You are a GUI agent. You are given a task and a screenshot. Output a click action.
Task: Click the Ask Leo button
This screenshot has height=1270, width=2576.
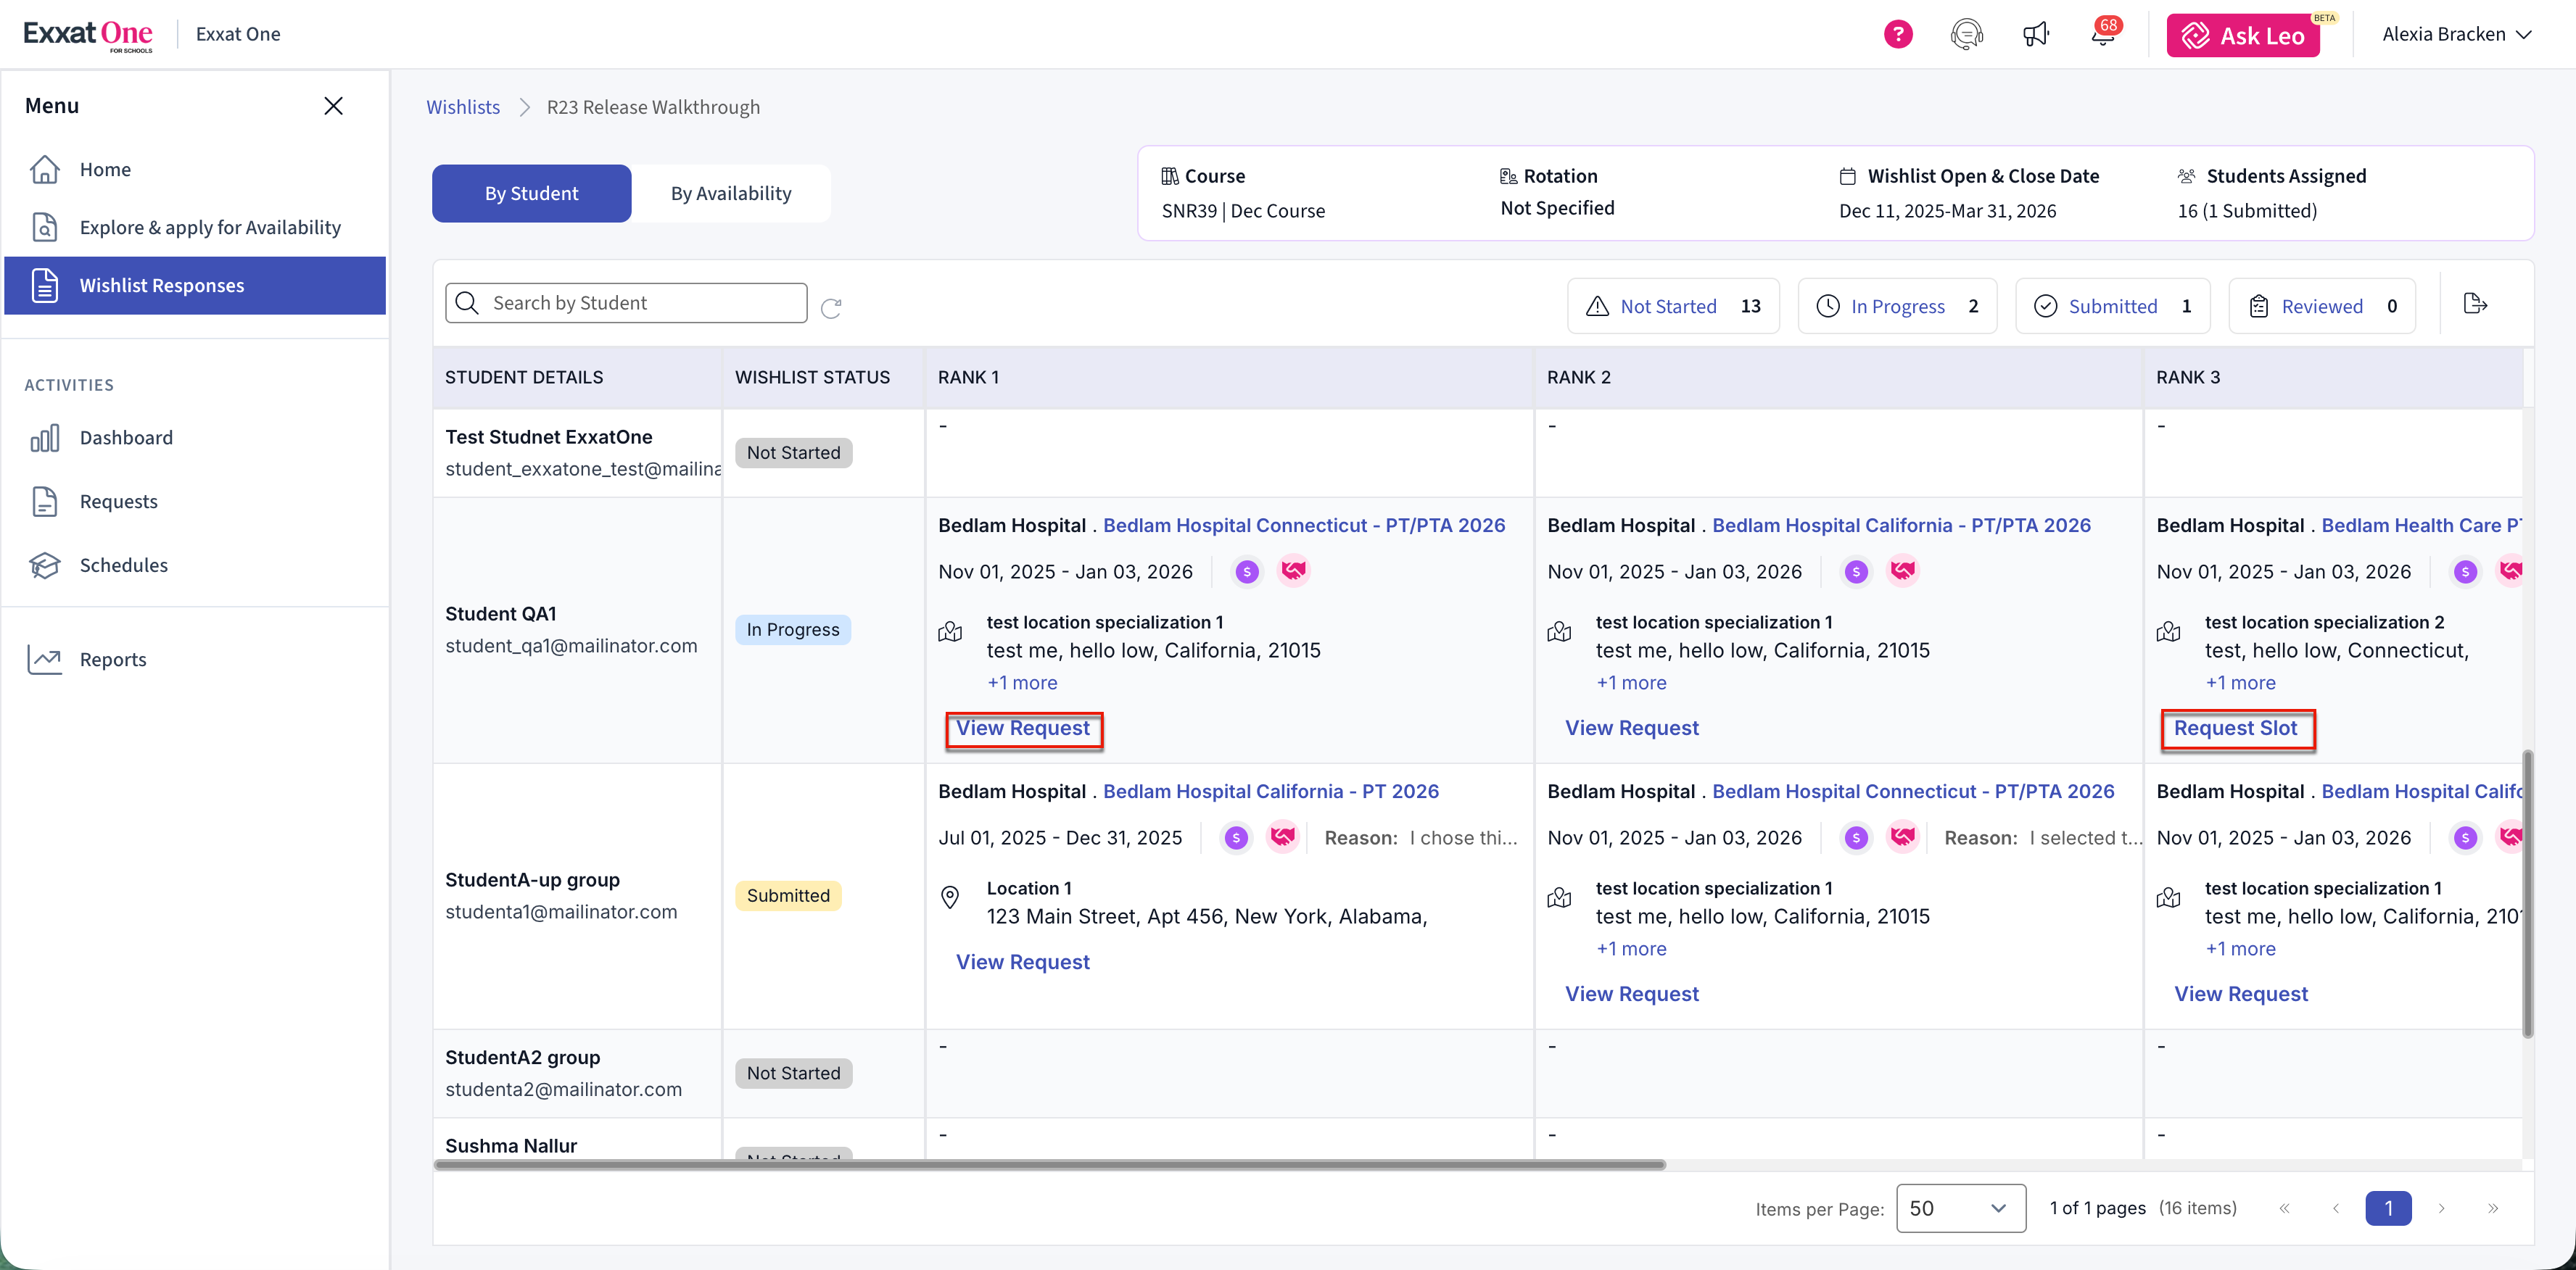coord(2243,35)
